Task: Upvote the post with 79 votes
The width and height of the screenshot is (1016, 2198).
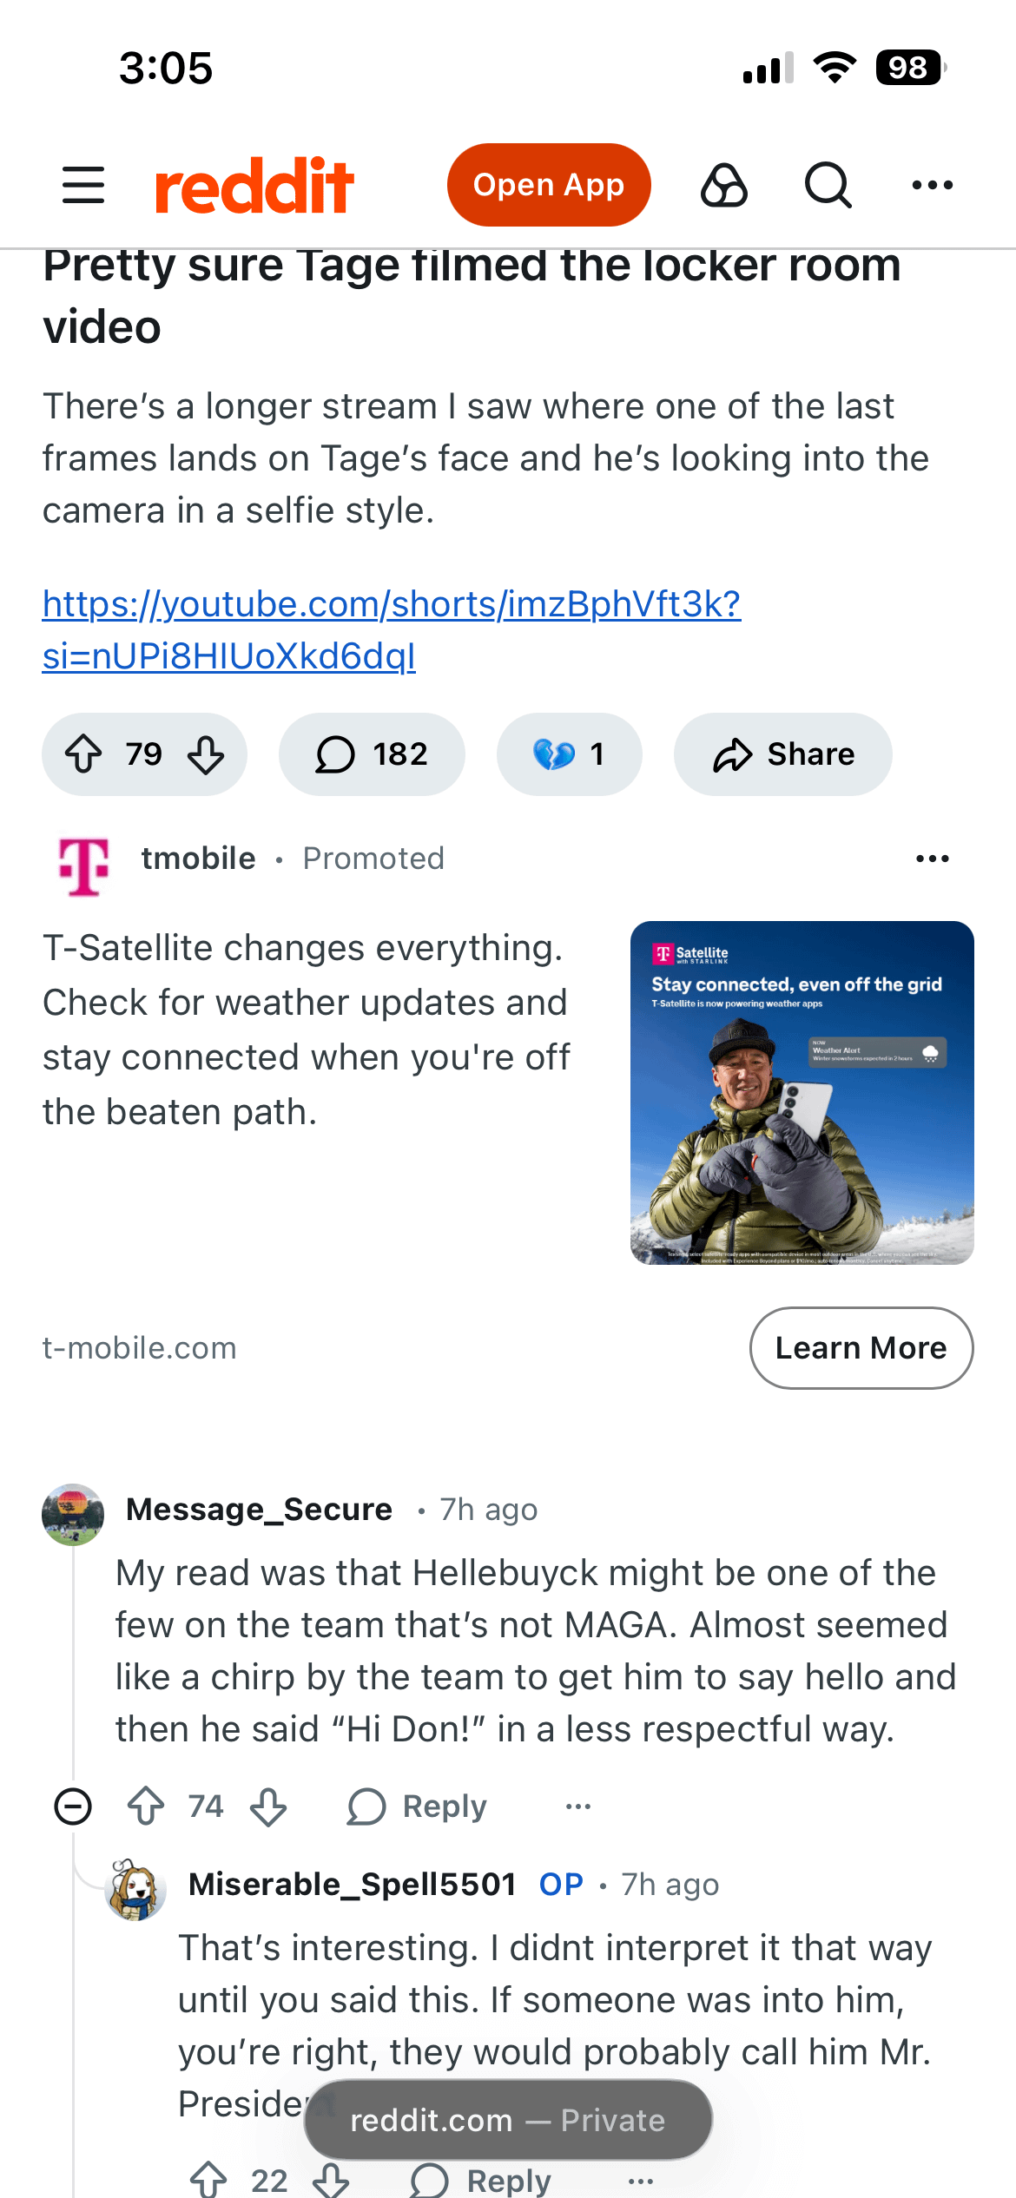Action: [84, 754]
